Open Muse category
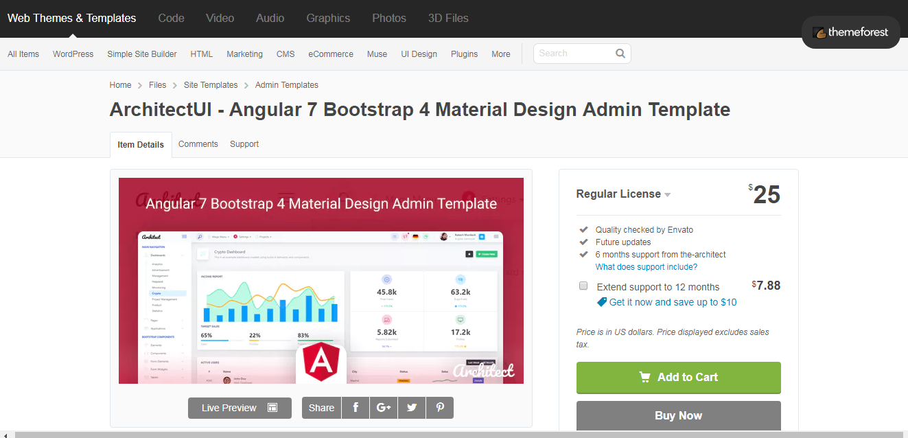 tap(377, 54)
